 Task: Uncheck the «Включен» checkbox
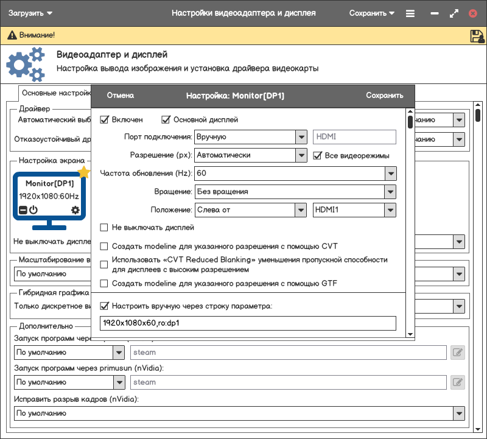[104, 120]
